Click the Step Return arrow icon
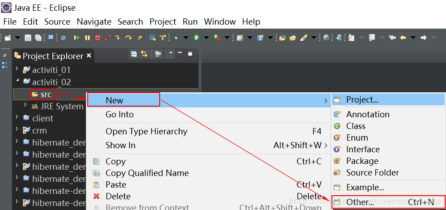This screenshot has width=446, height=210. coord(140,38)
